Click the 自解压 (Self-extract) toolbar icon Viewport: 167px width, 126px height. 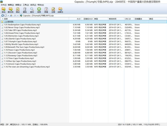pyautogui.click(x=60, y=10)
